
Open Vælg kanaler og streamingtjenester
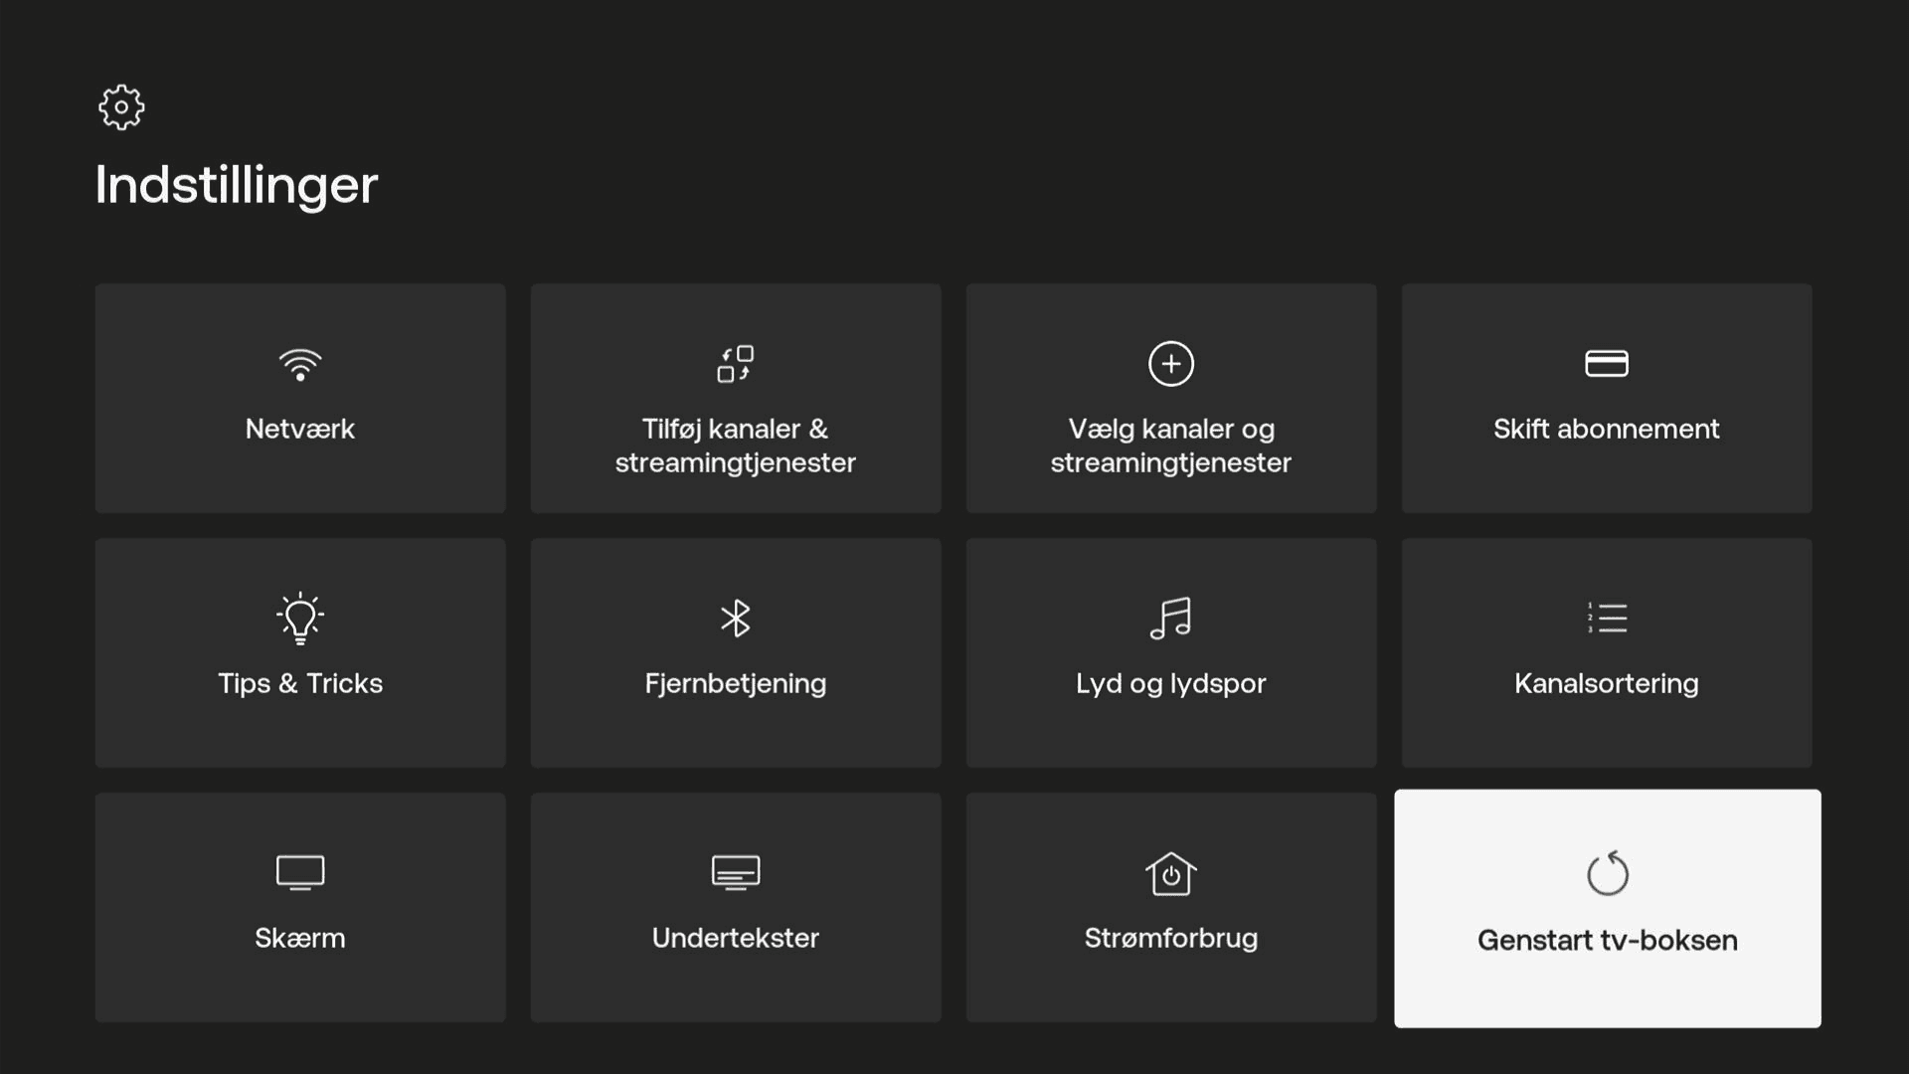[1169, 398]
